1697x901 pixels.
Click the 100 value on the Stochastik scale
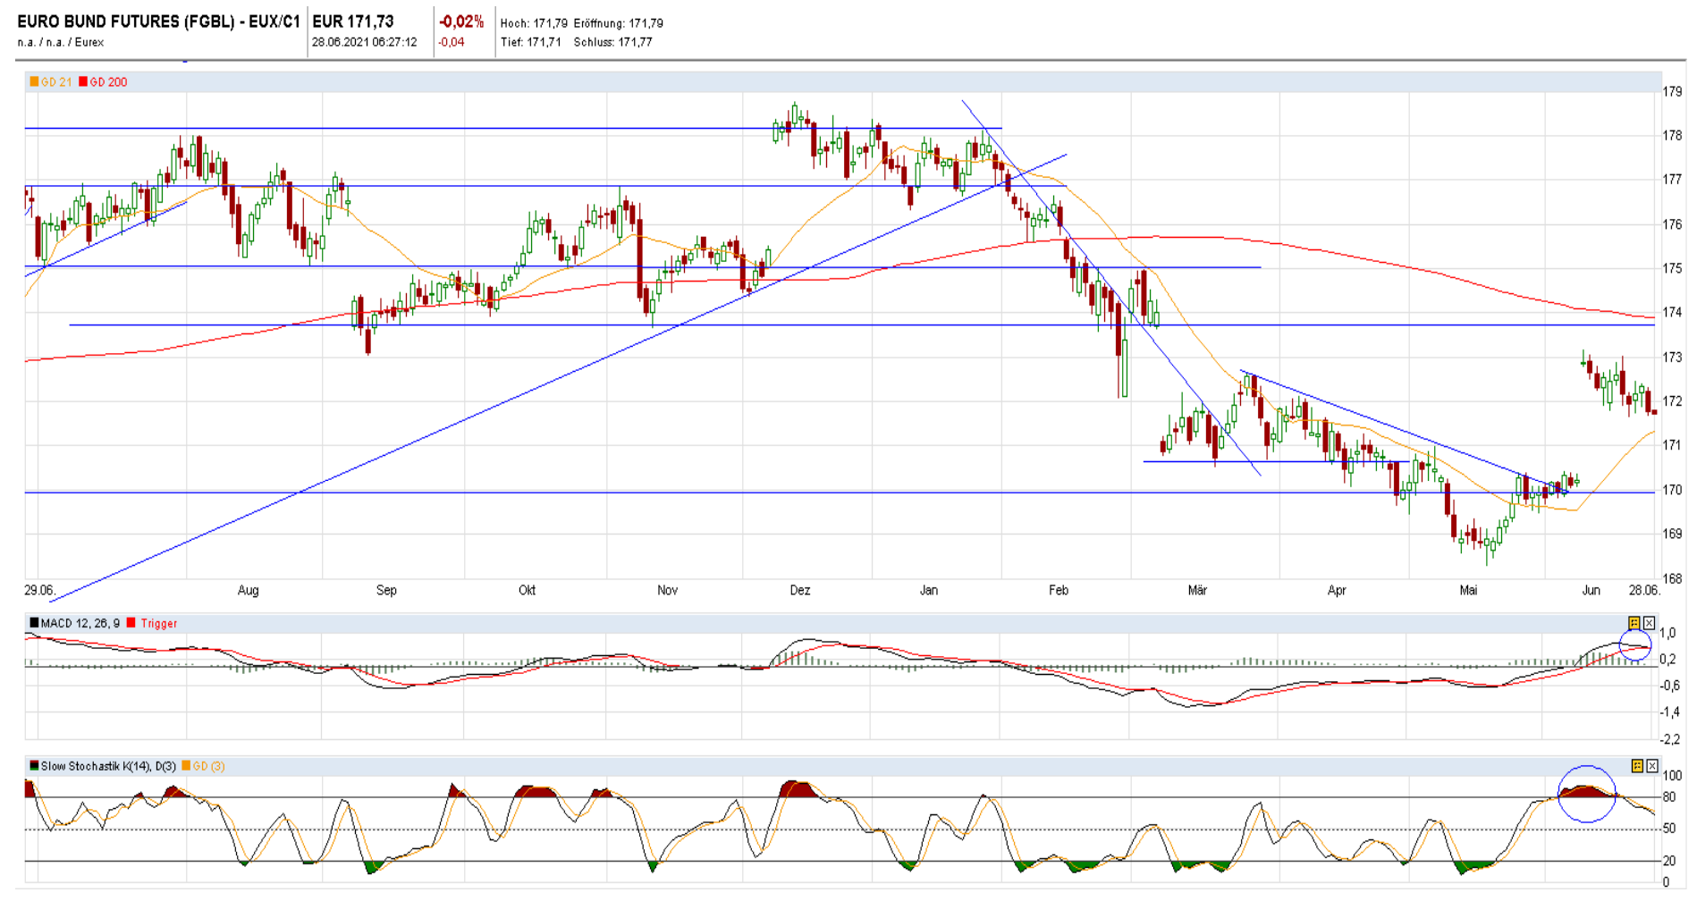click(x=1672, y=776)
